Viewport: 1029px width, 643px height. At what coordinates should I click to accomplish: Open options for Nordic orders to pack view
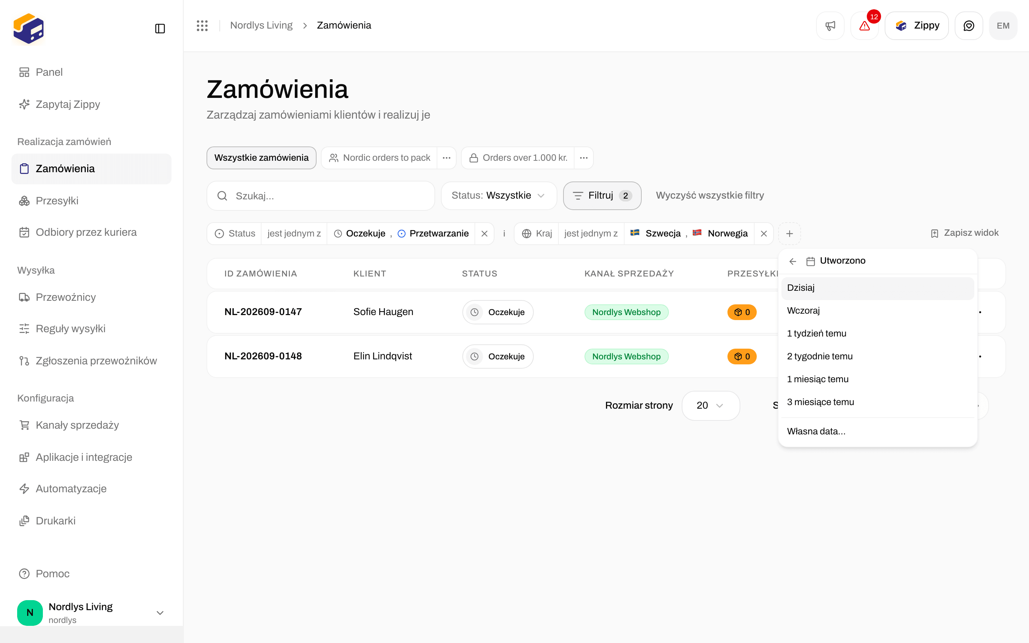[x=447, y=158]
